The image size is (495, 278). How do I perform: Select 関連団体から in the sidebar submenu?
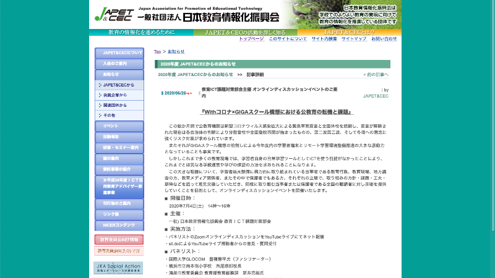[119, 105]
